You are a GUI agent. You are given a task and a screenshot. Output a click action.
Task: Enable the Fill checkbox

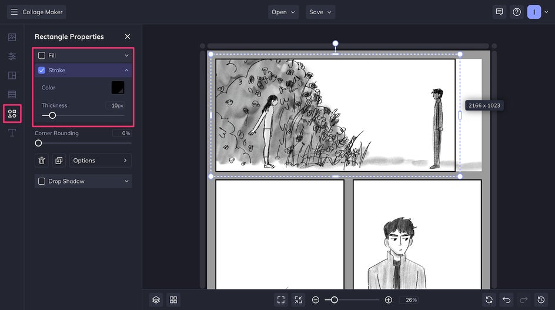click(42, 55)
